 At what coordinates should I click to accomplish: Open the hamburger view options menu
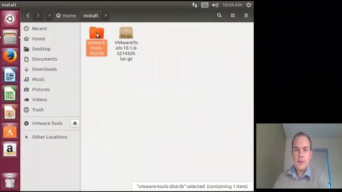coord(246,15)
